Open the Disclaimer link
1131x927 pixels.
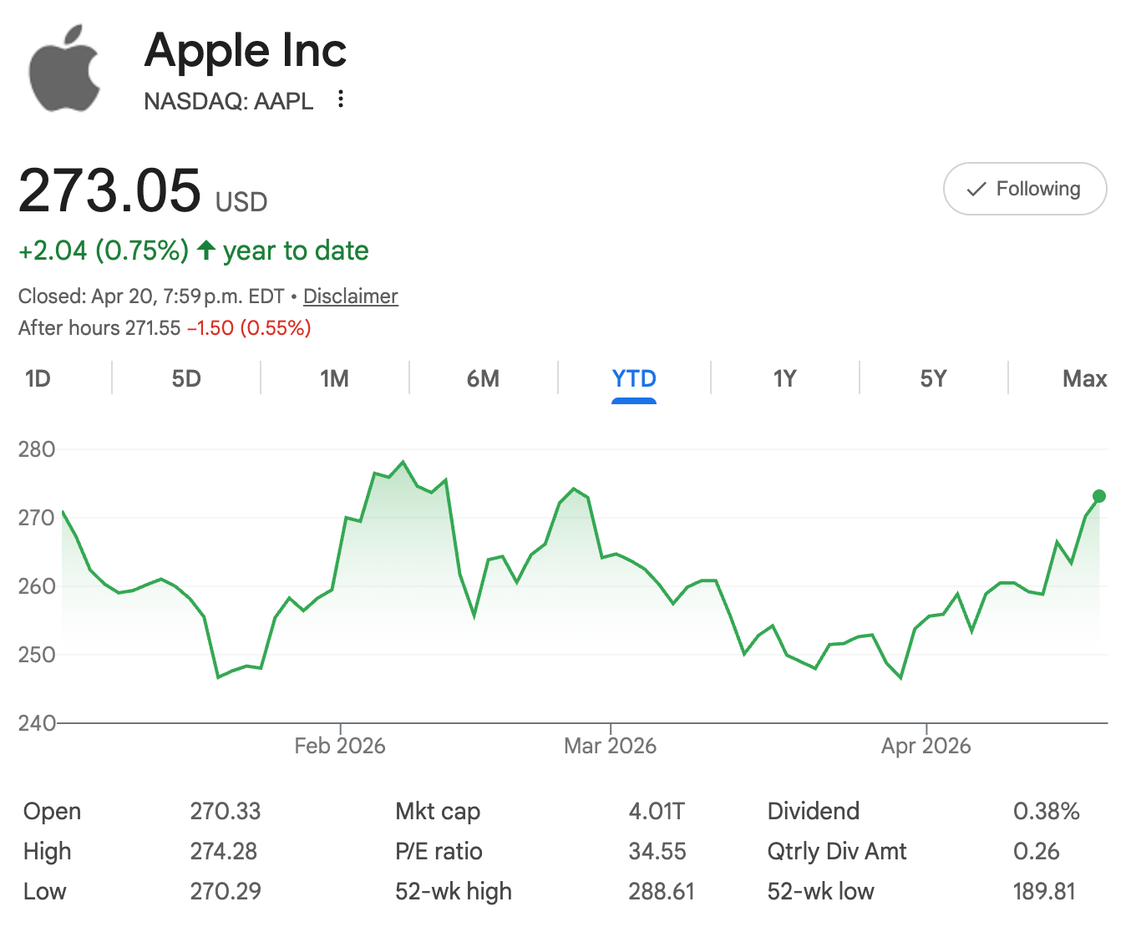tap(351, 296)
